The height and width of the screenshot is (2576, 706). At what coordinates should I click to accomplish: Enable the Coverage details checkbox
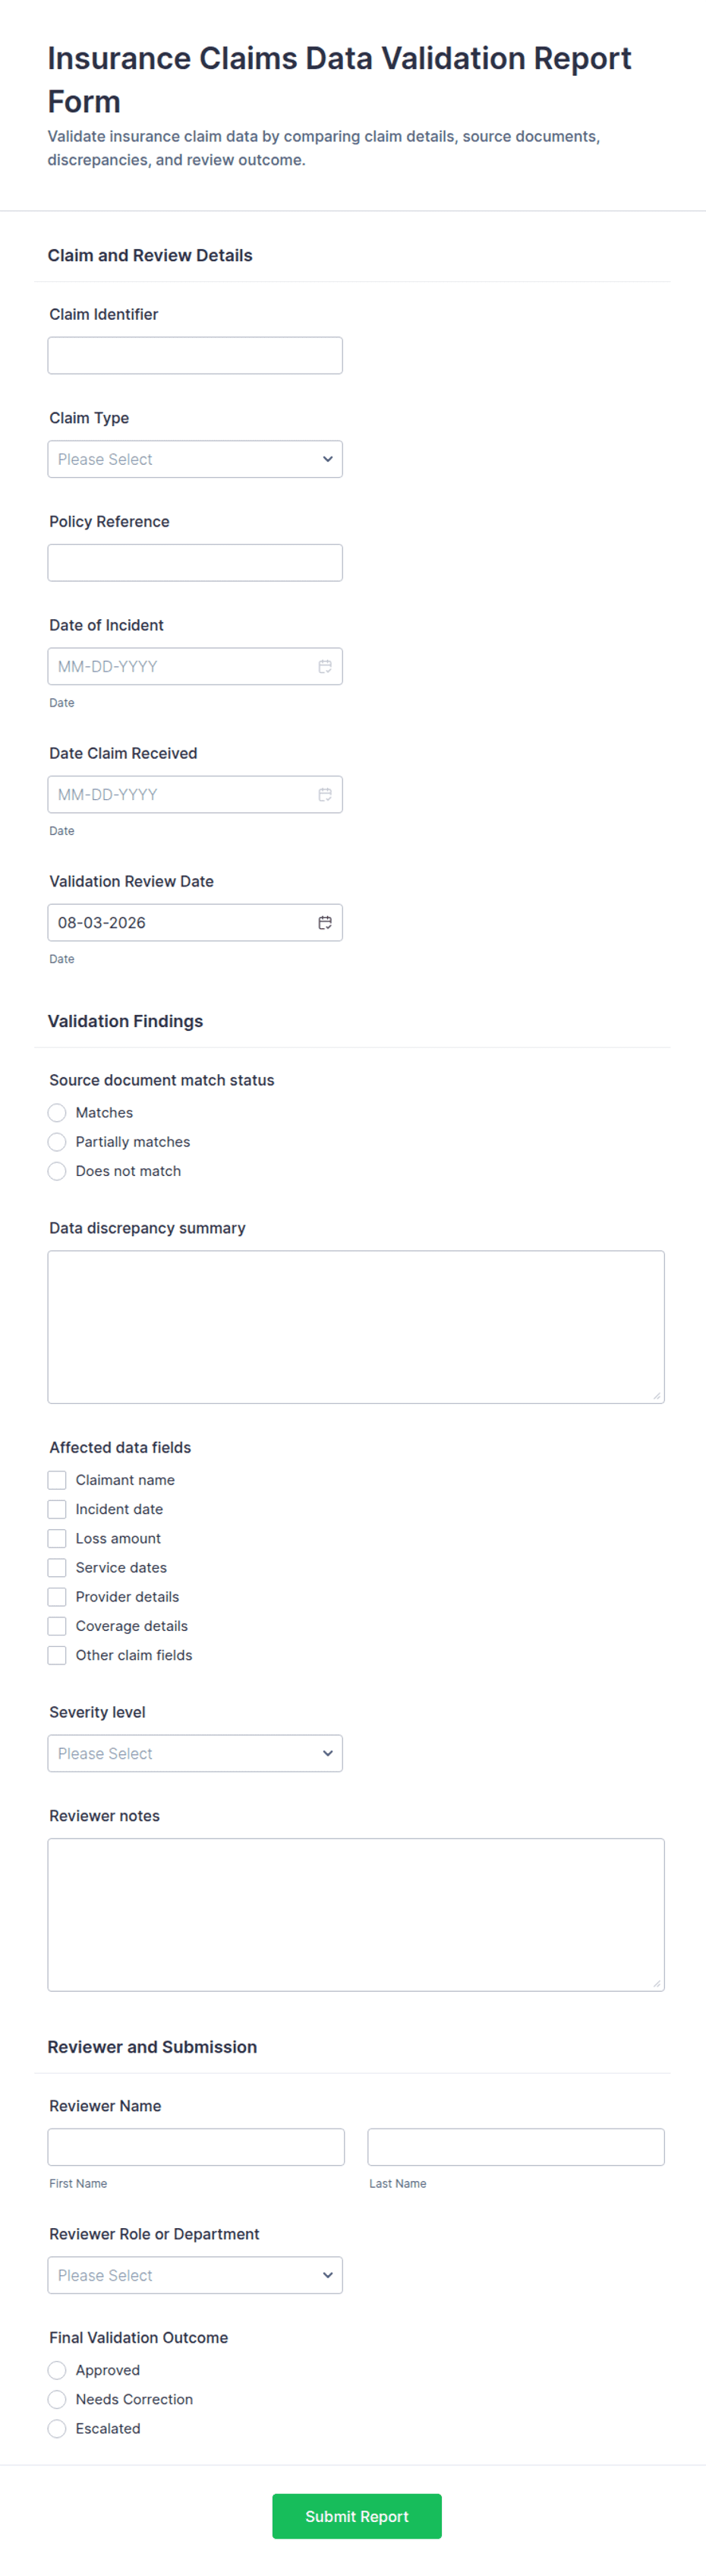tap(57, 1625)
